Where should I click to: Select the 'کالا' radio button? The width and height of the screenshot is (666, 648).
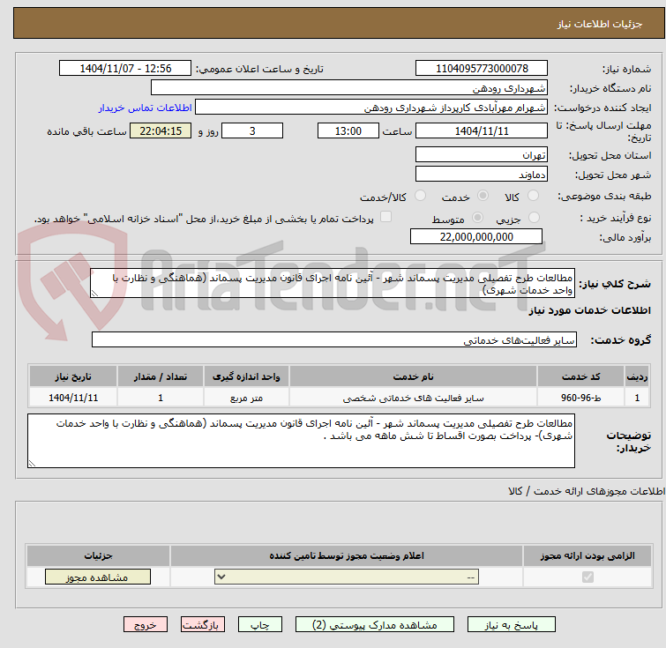[x=533, y=196]
